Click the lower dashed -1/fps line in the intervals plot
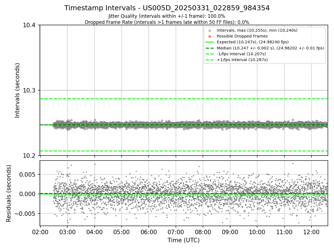Image resolution: width=334 pixels, height=250 pixels. click(x=184, y=151)
